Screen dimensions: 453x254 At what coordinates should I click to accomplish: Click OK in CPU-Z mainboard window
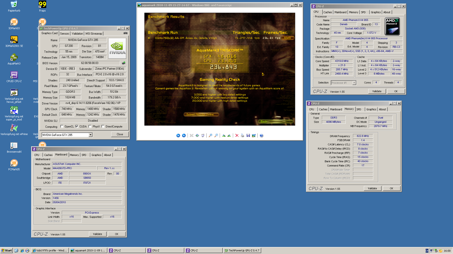(117, 234)
